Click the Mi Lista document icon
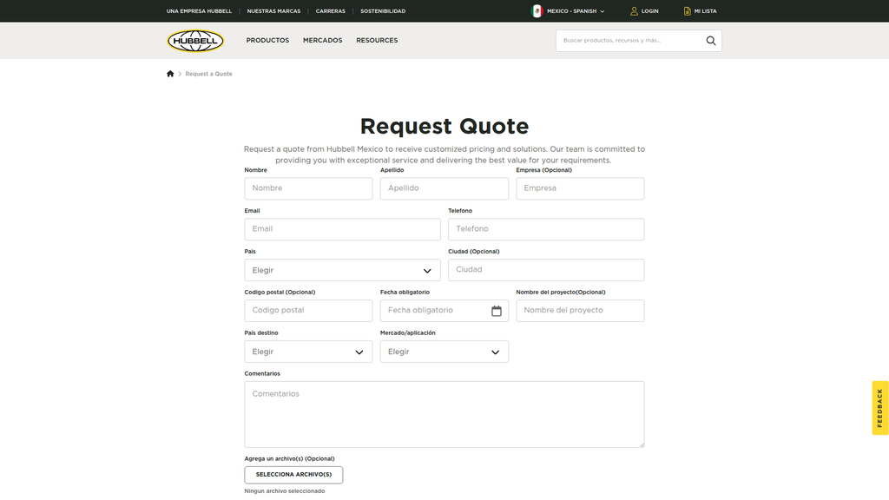 click(688, 10)
